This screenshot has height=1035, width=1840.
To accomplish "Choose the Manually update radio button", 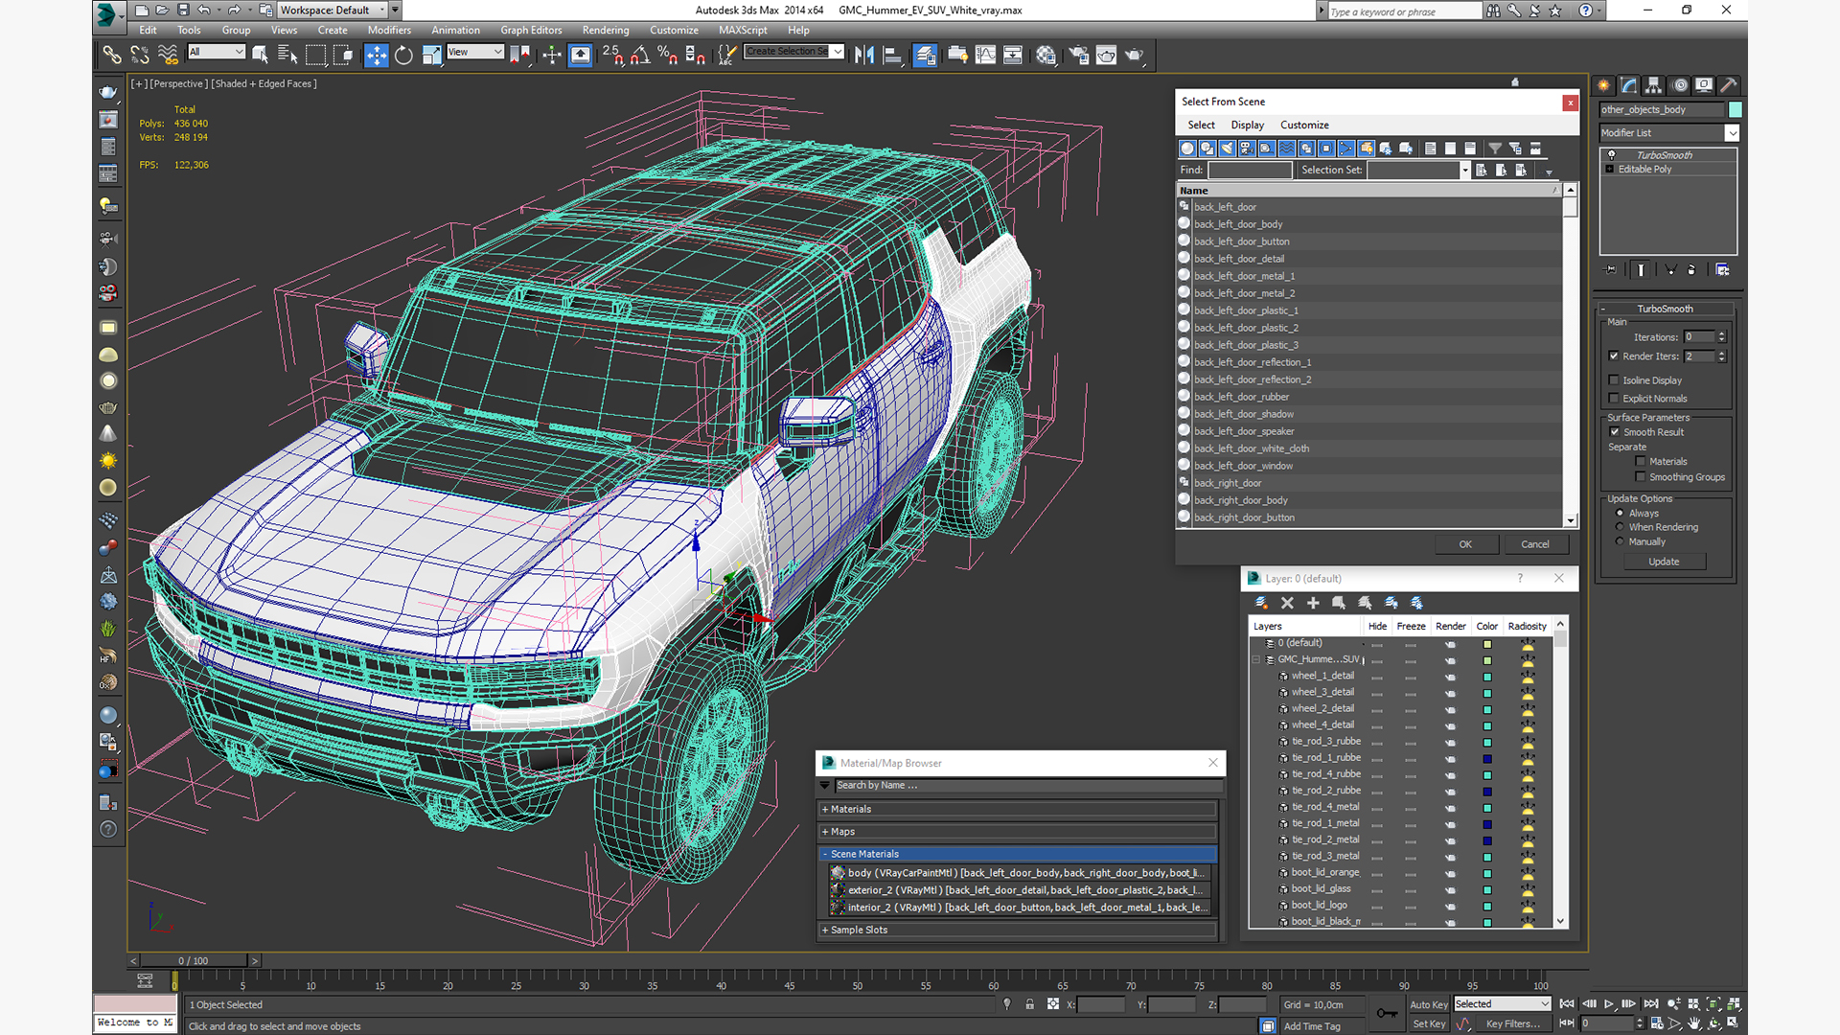I will click(x=1620, y=541).
